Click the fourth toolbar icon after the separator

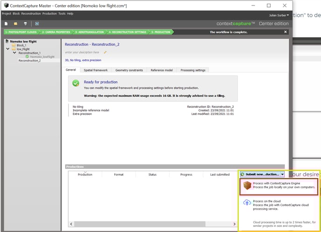(x=37, y=23)
